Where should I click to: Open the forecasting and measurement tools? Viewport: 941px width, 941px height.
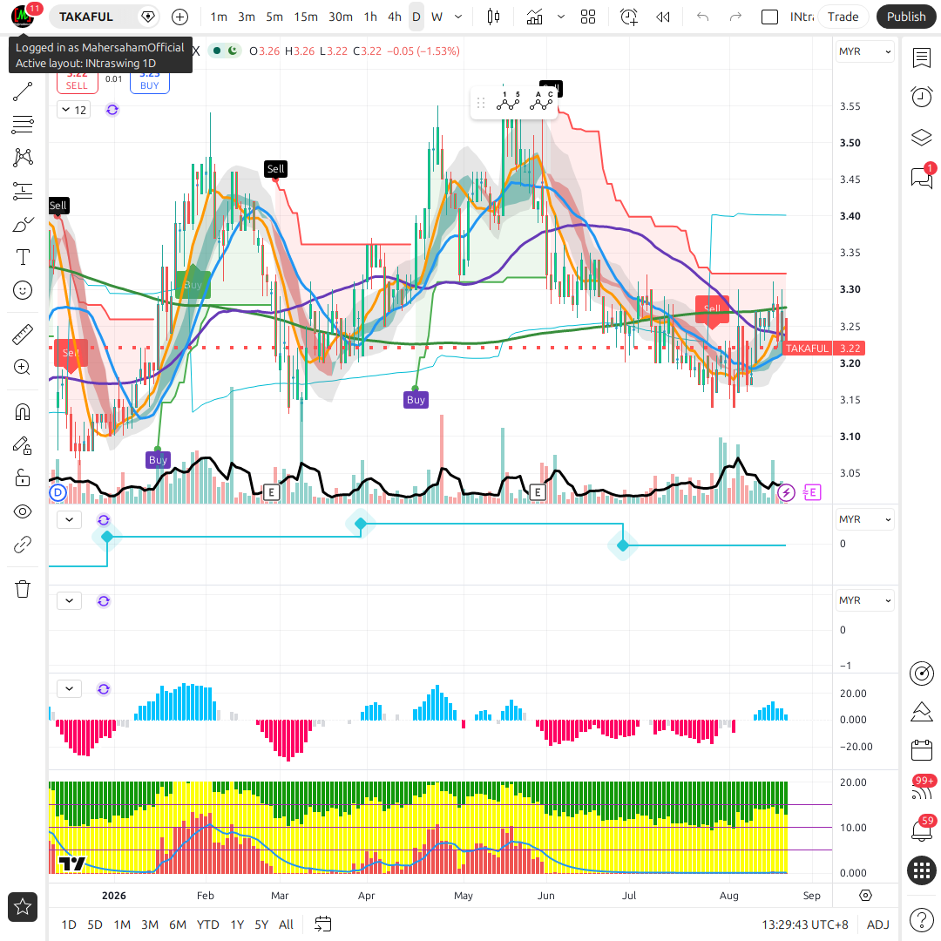[x=22, y=191]
